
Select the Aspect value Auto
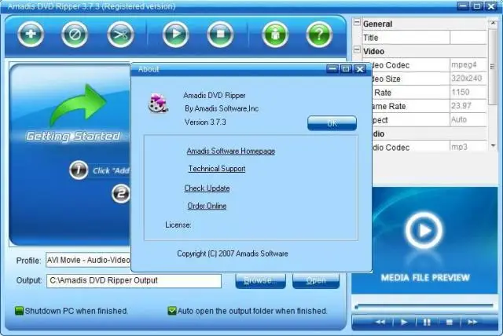pyautogui.click(x=468, y=119)
